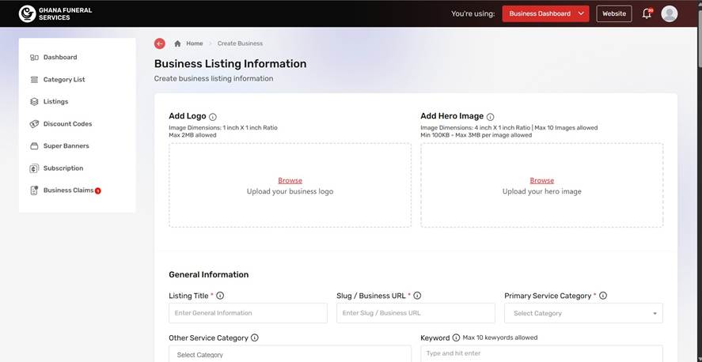Image resolution: width=702 pixels, height=362 pixels.
Task: Click the info icon beside Other Service Category
Action: tap(255, 337)
